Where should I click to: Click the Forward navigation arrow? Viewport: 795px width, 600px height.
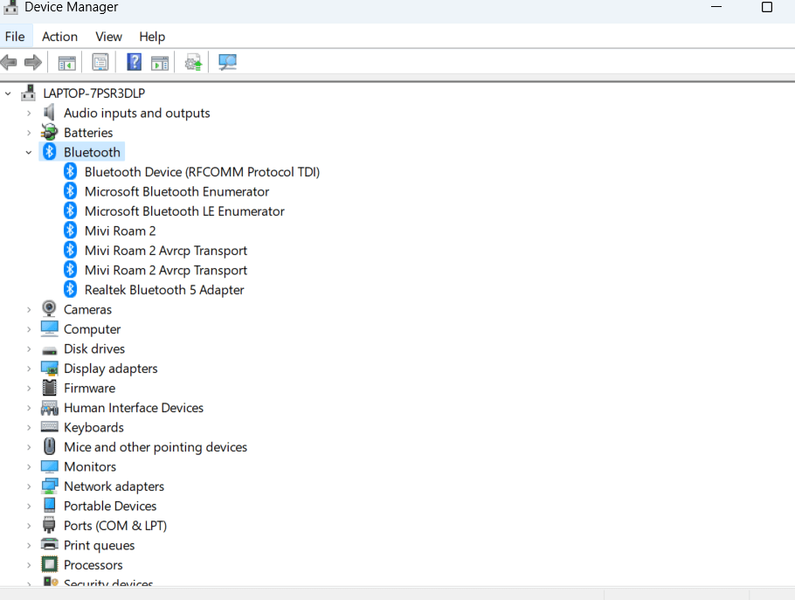tap(33, 61)
